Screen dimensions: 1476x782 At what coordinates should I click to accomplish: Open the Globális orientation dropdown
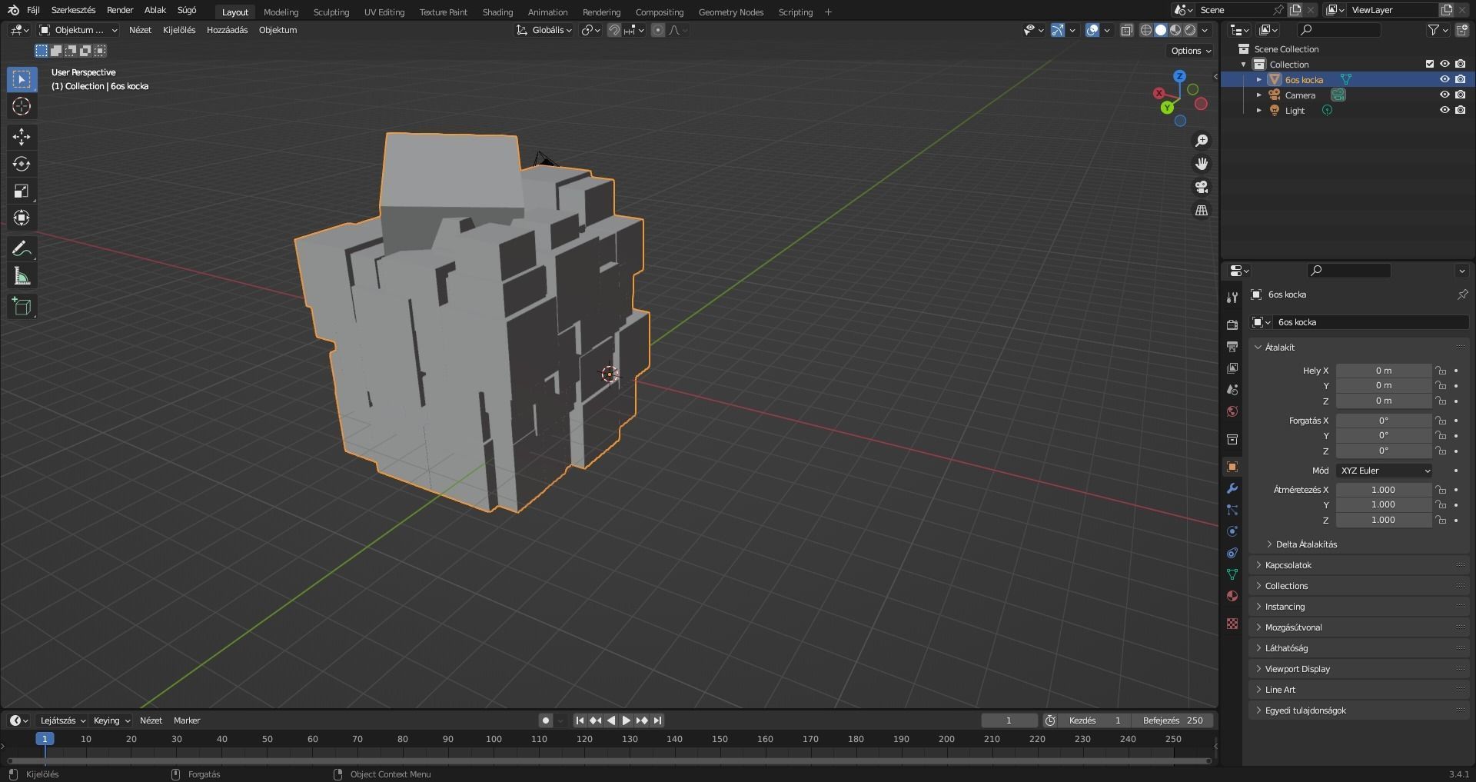tap(544, 30)
